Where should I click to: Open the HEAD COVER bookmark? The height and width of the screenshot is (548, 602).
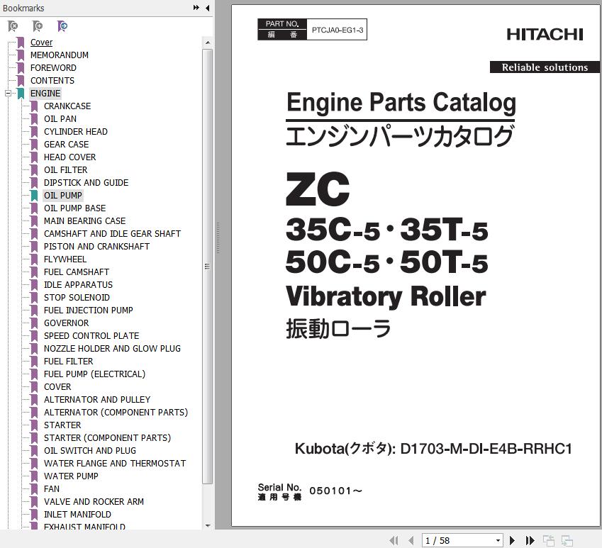click(70, 157)
